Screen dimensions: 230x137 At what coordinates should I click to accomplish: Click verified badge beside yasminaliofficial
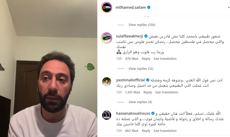[x=148, y=80]
